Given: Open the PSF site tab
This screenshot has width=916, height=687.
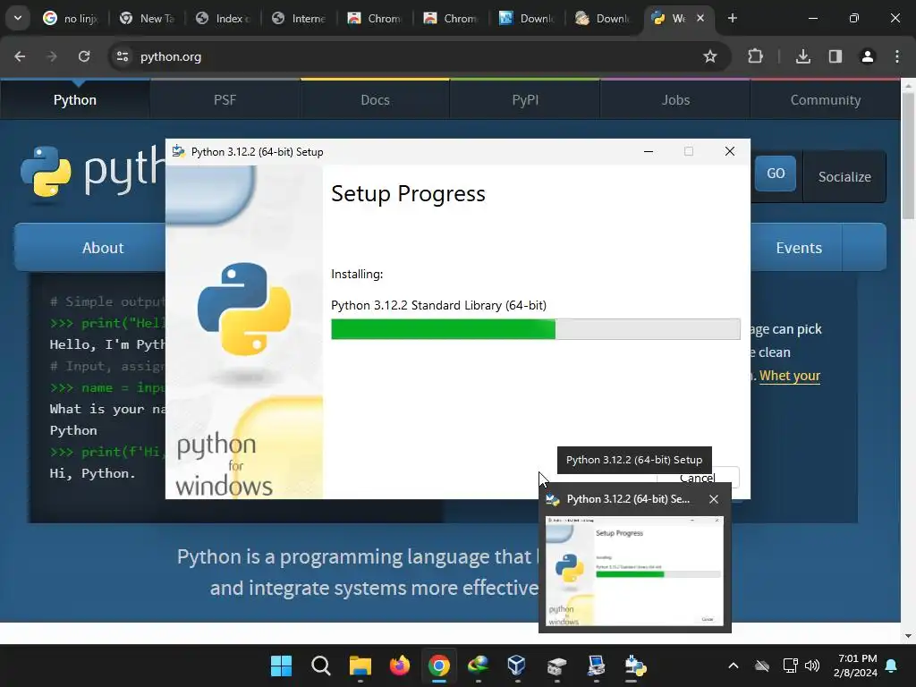Looking at the screenshot, I should click(225, 100).
